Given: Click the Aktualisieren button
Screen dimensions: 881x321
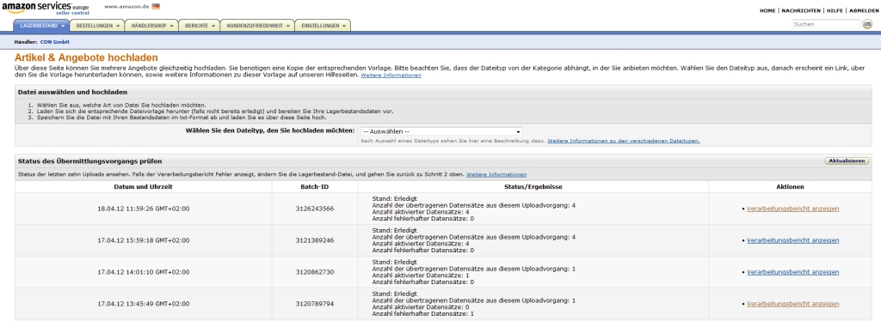Looking at the screenshot, I should 847,160.
